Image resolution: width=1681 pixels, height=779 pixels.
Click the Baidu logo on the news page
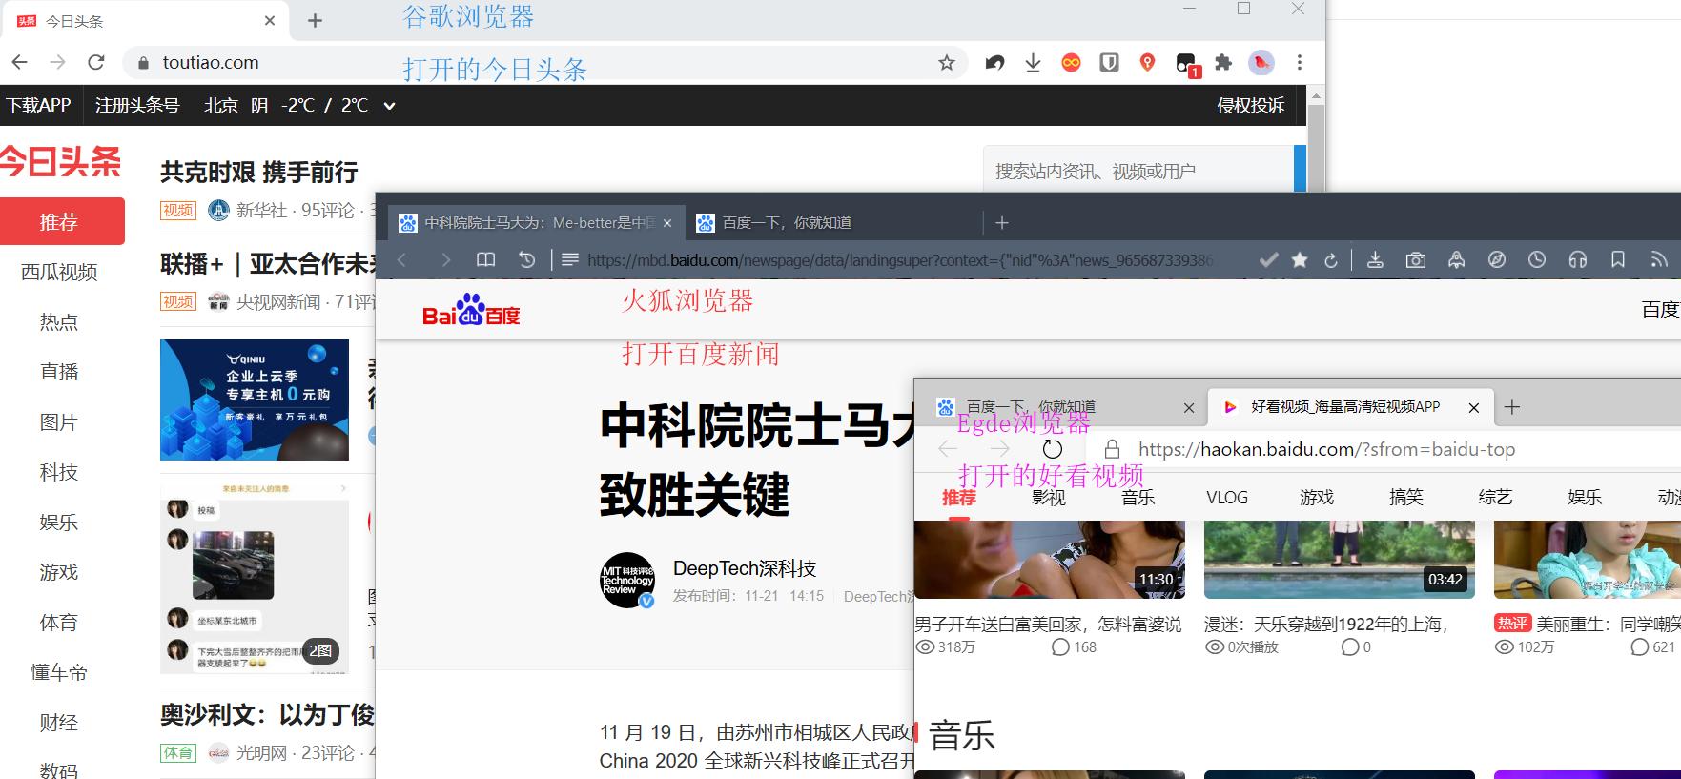(471, 310)
